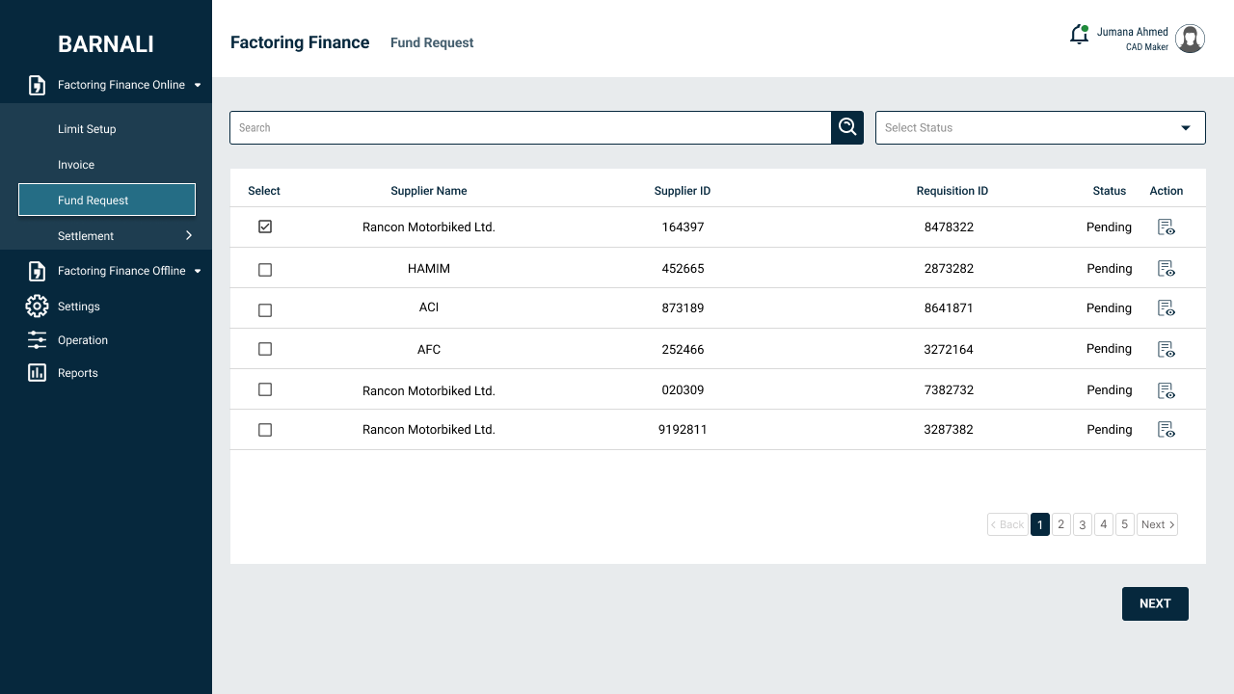Viewport: 1234px width, 694px height.
Task: Click Supplier ID 252466
Action: 683,350
